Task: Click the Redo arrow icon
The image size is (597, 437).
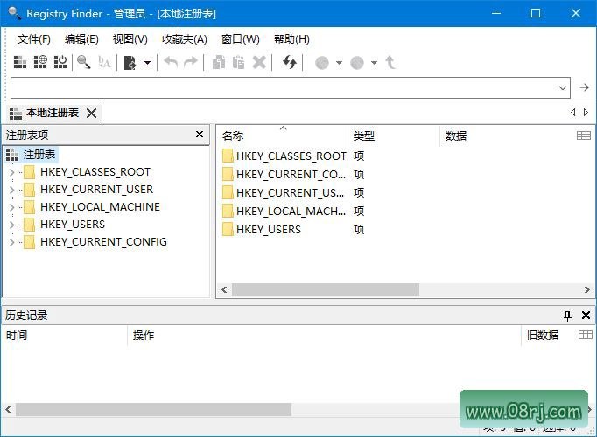Action: pyautogui.click(x=191, y=62)
